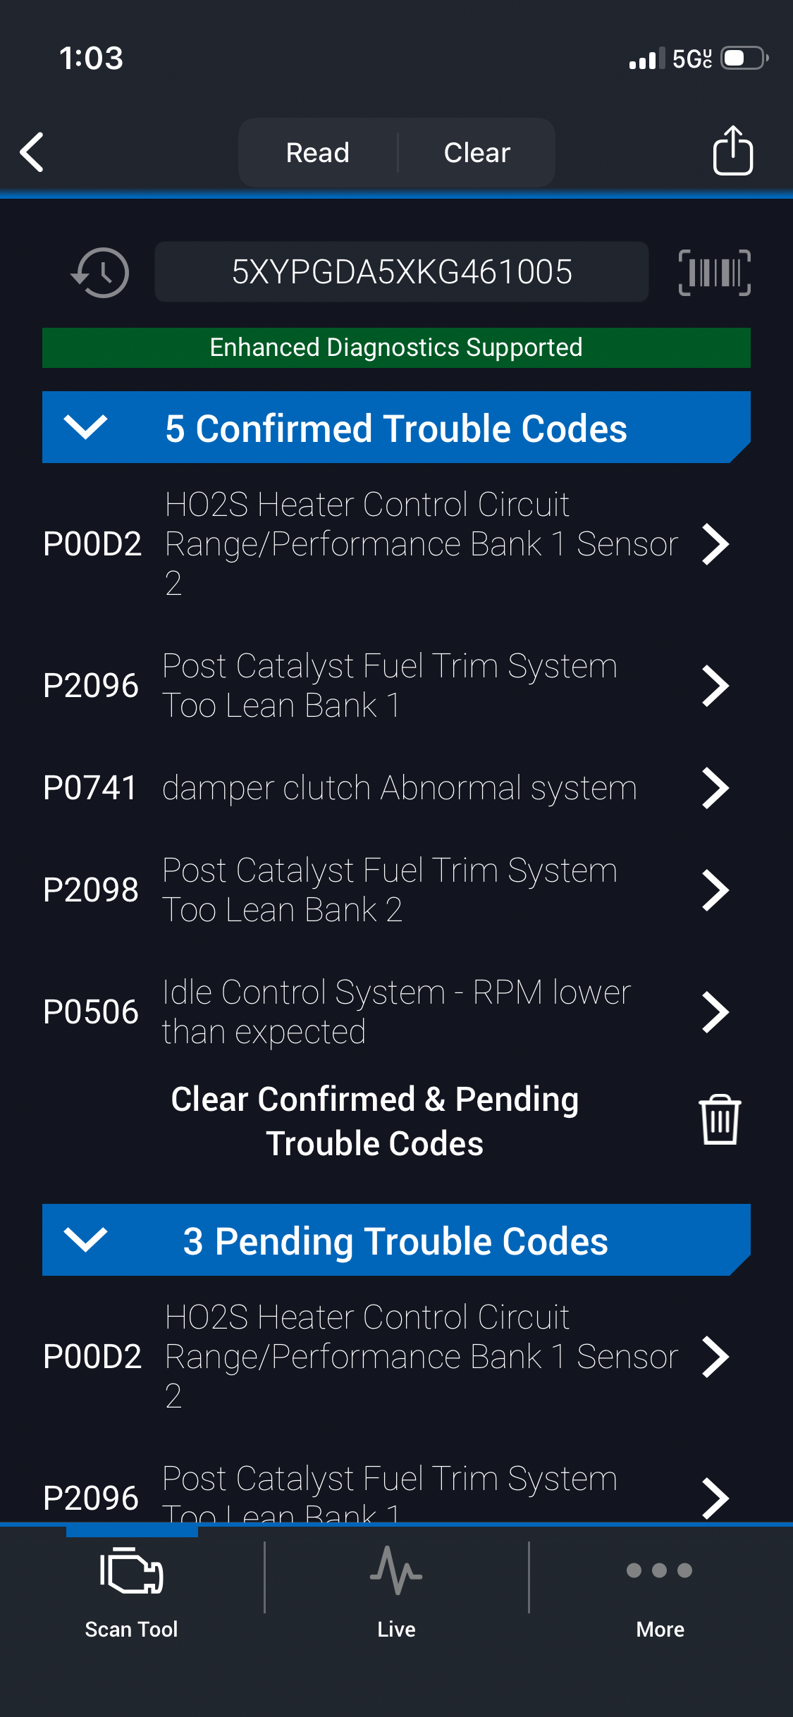Open the Scan Tool engine icon

pos(132,1571)
